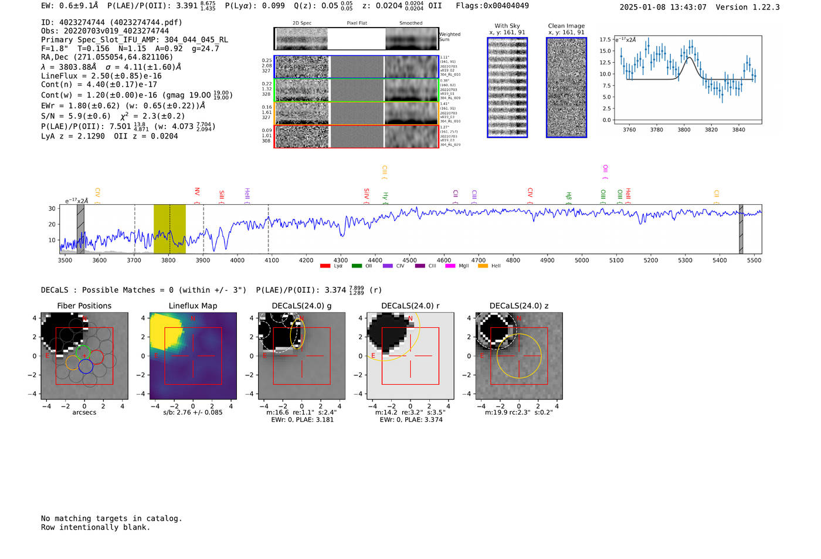
Task: Click the magenta OII line marker
Action: click(x=605, y=172)
